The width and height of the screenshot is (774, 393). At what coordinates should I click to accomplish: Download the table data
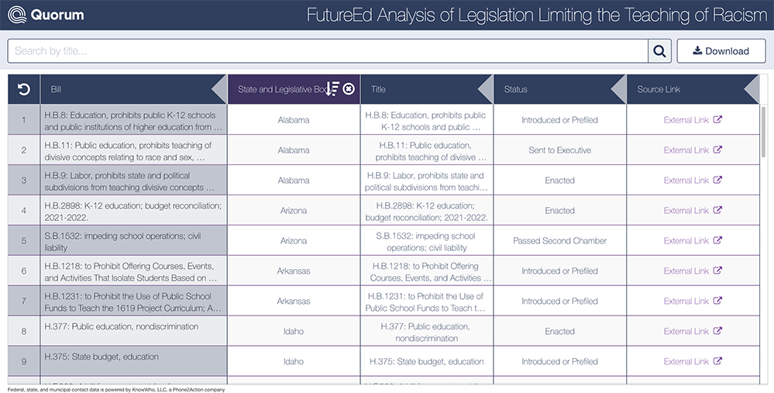tap(721, 51)
